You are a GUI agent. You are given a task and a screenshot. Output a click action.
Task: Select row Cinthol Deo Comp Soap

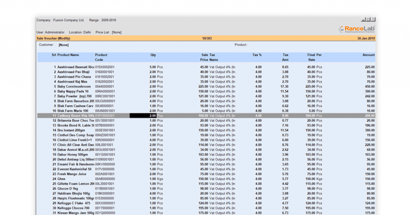tap(206, 135)
